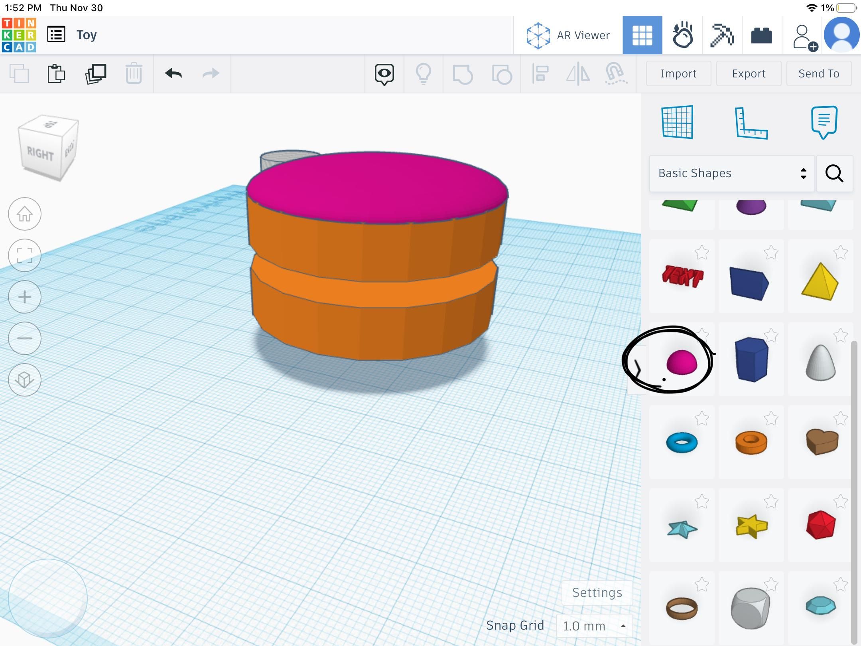Zoom out with the minus button

25,338
